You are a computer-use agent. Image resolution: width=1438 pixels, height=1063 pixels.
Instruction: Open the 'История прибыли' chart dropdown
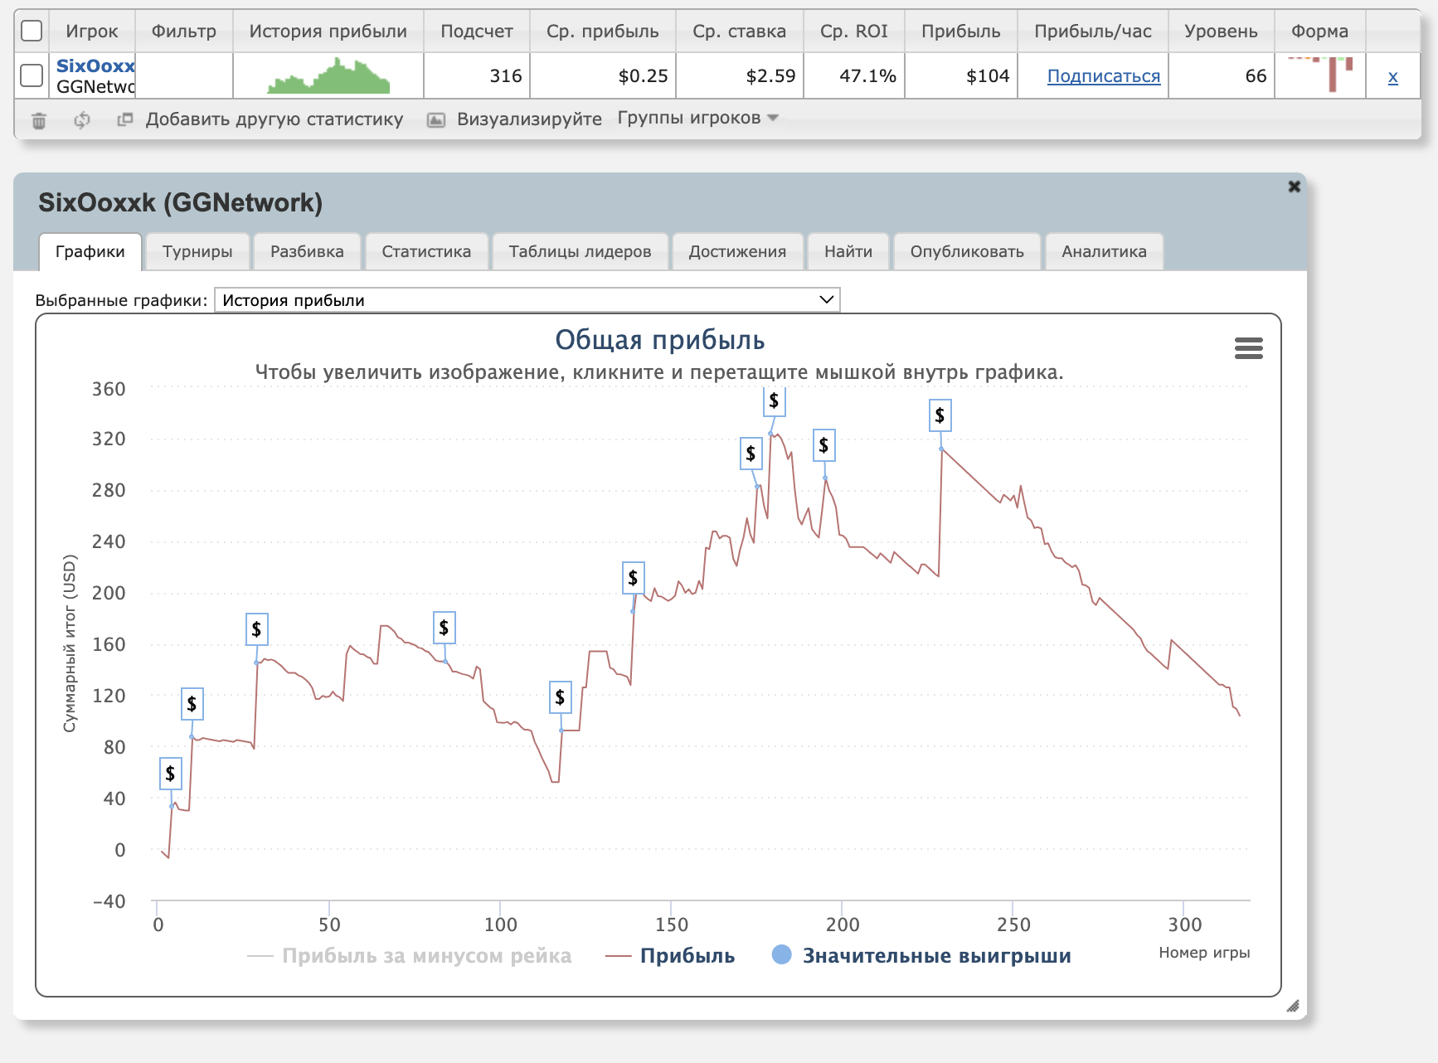[527, 300]
